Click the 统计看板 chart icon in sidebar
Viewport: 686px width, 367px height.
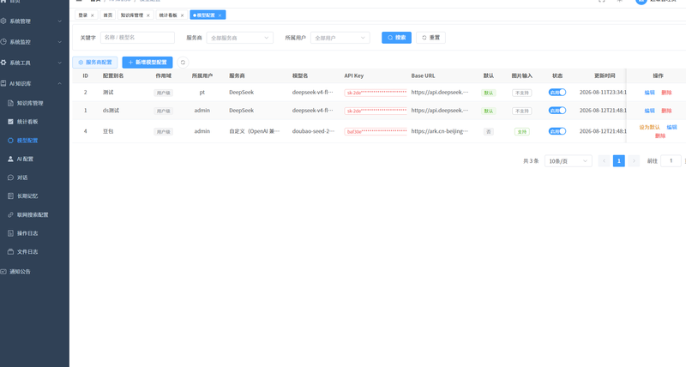click(10, 122)
